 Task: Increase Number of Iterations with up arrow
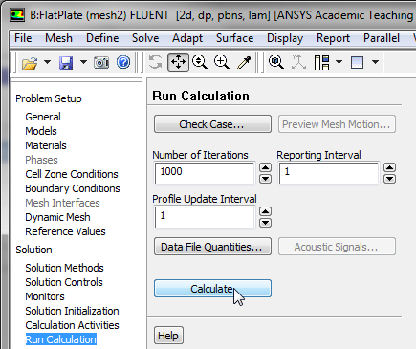(x=265, y=167)
